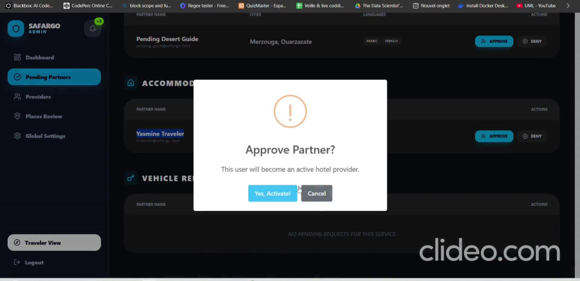This screenshot has height=281, width=580.
Task: Dismiss dialog with Cancel button
Action: tap(317, 194)
